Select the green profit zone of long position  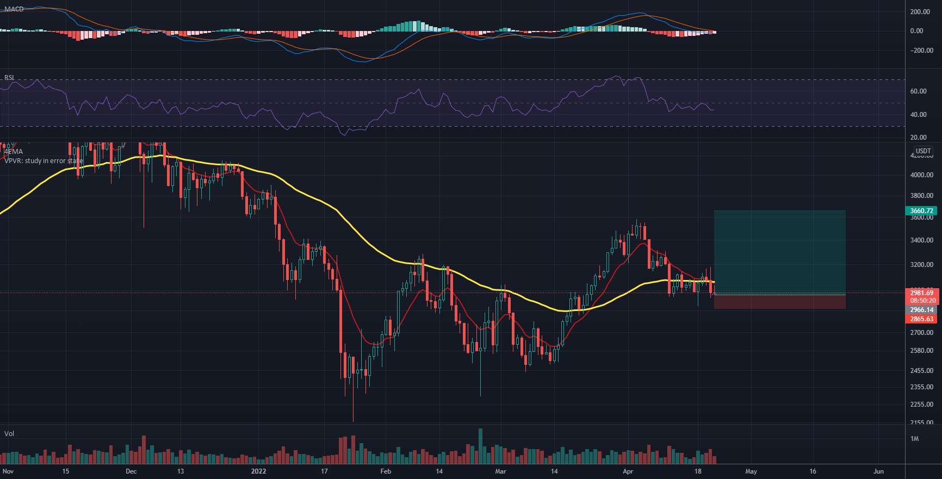pos(780,252)
